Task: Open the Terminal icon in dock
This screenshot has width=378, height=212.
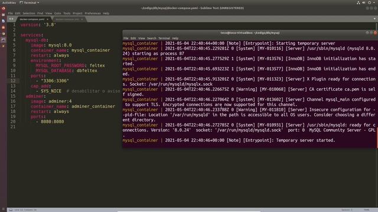Action: (4, 40)
